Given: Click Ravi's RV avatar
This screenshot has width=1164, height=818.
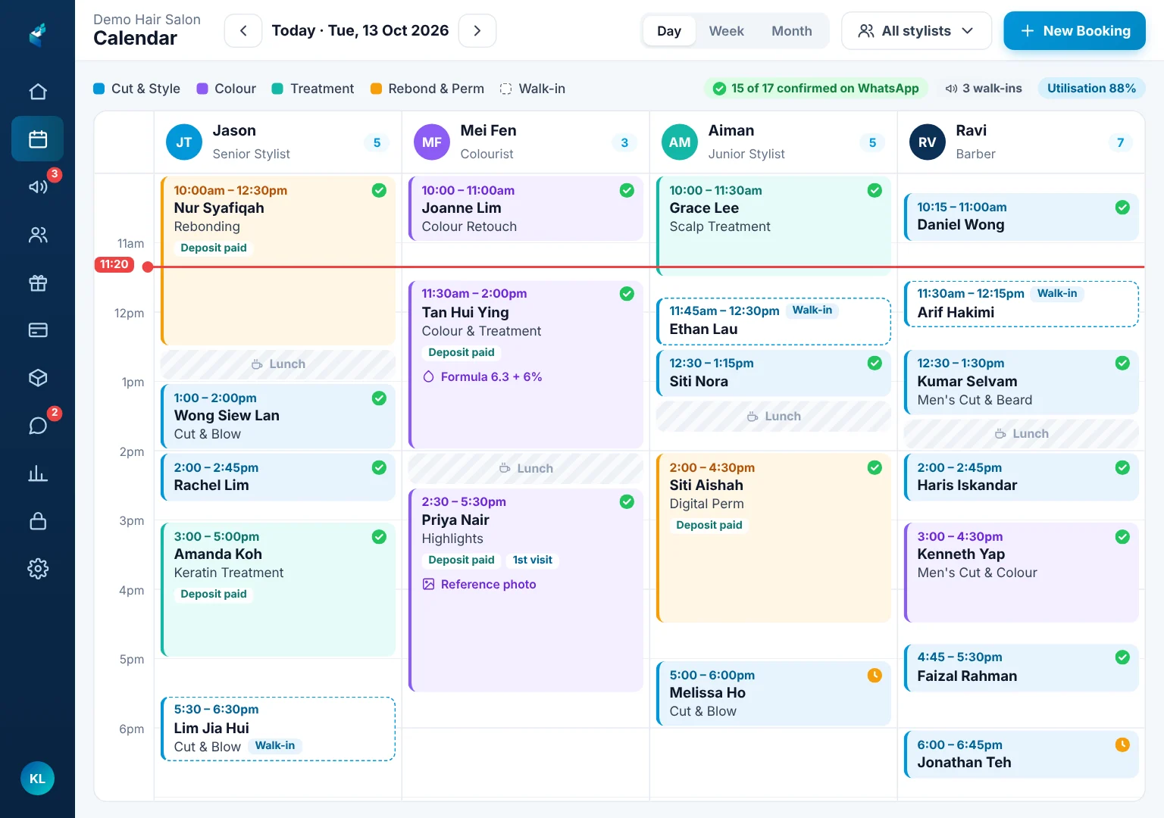Looking at the screenshot, I should pos(928,142).
